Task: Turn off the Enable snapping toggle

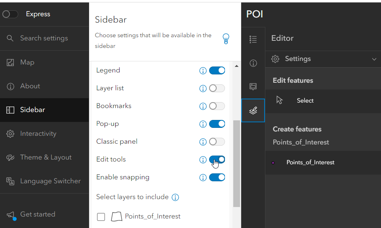Action: click(x=217, y=177)
